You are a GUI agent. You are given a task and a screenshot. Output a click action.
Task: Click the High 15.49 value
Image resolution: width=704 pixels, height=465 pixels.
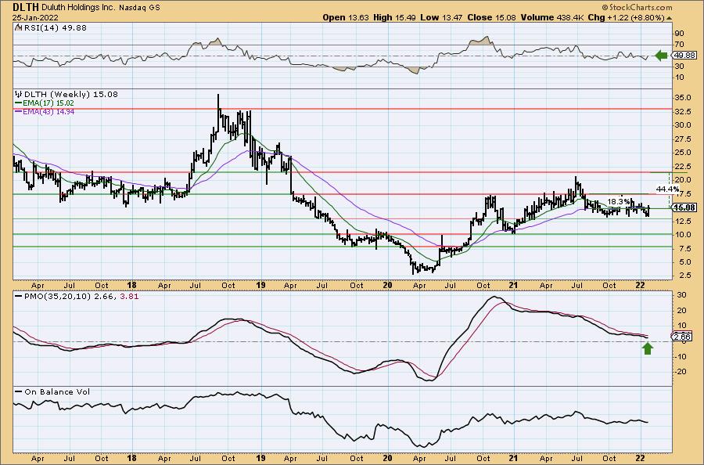point(395,17)
